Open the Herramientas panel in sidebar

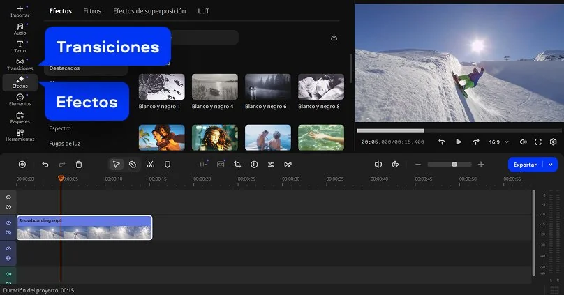point(20,135)
